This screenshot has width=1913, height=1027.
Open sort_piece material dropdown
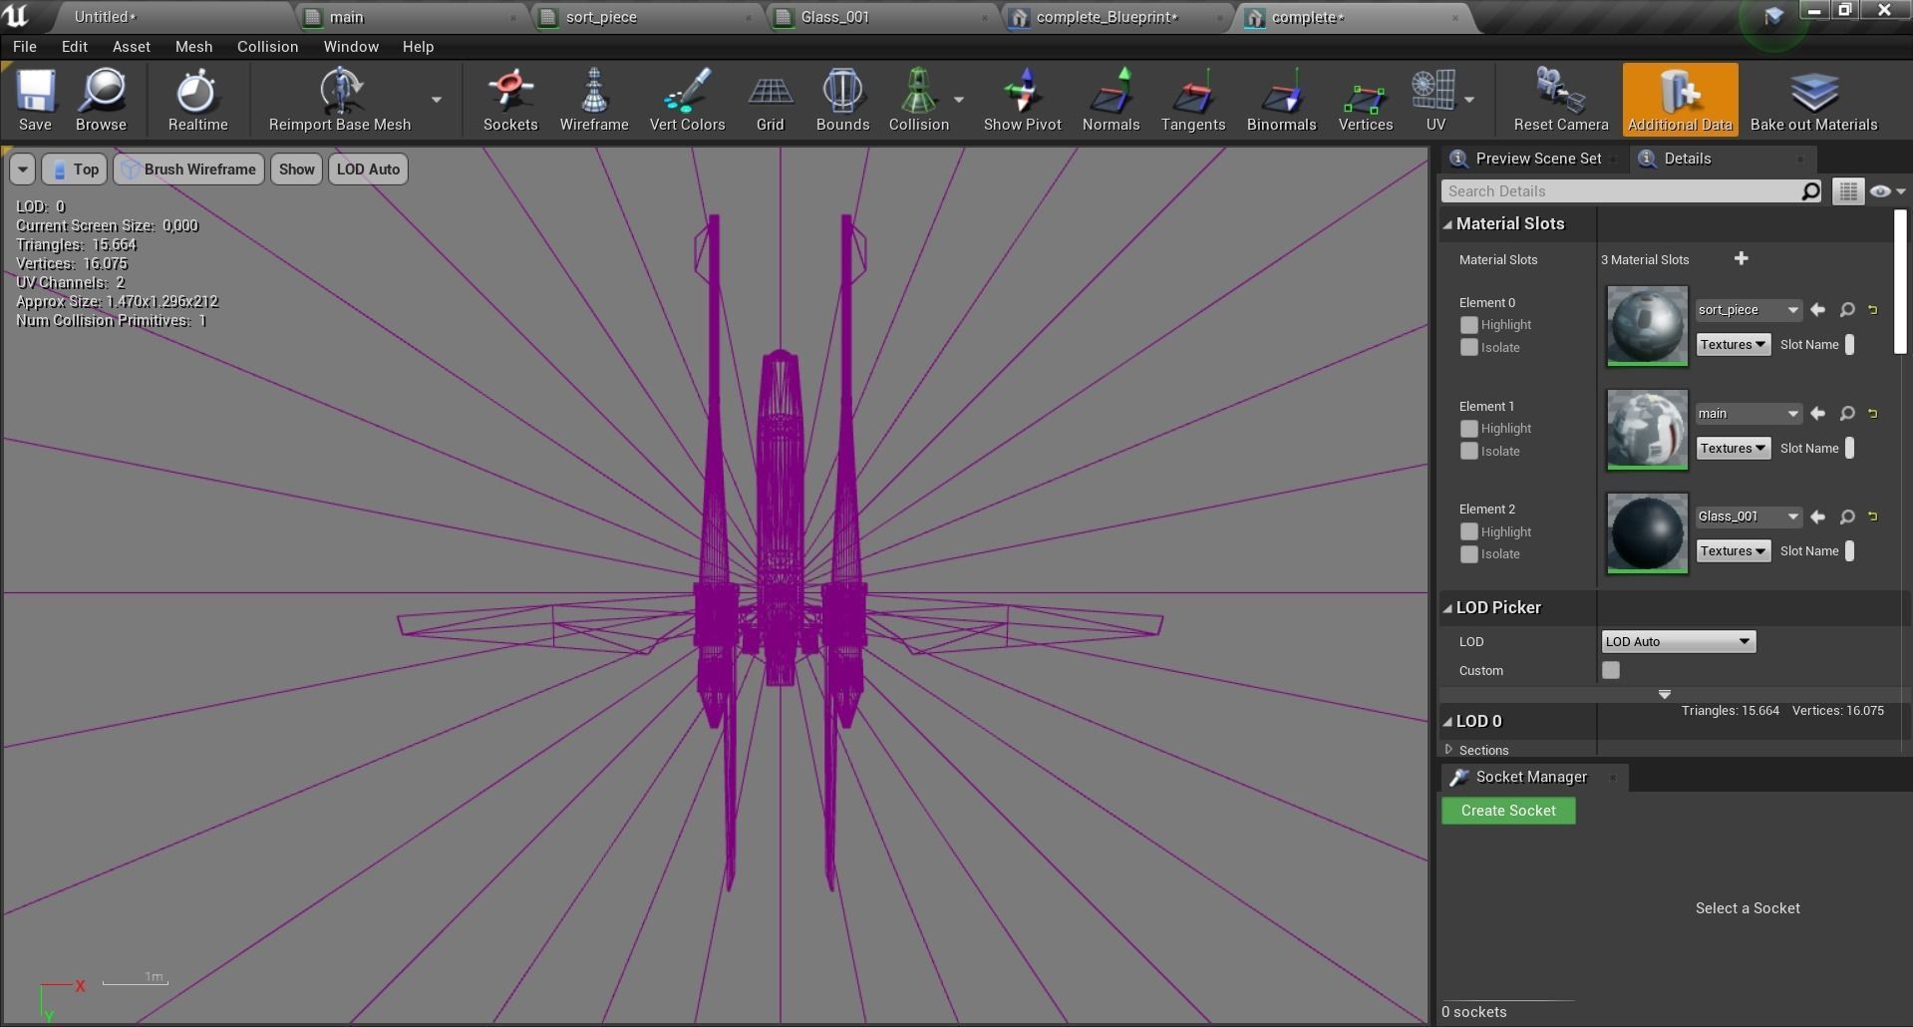pos(1749,310)
